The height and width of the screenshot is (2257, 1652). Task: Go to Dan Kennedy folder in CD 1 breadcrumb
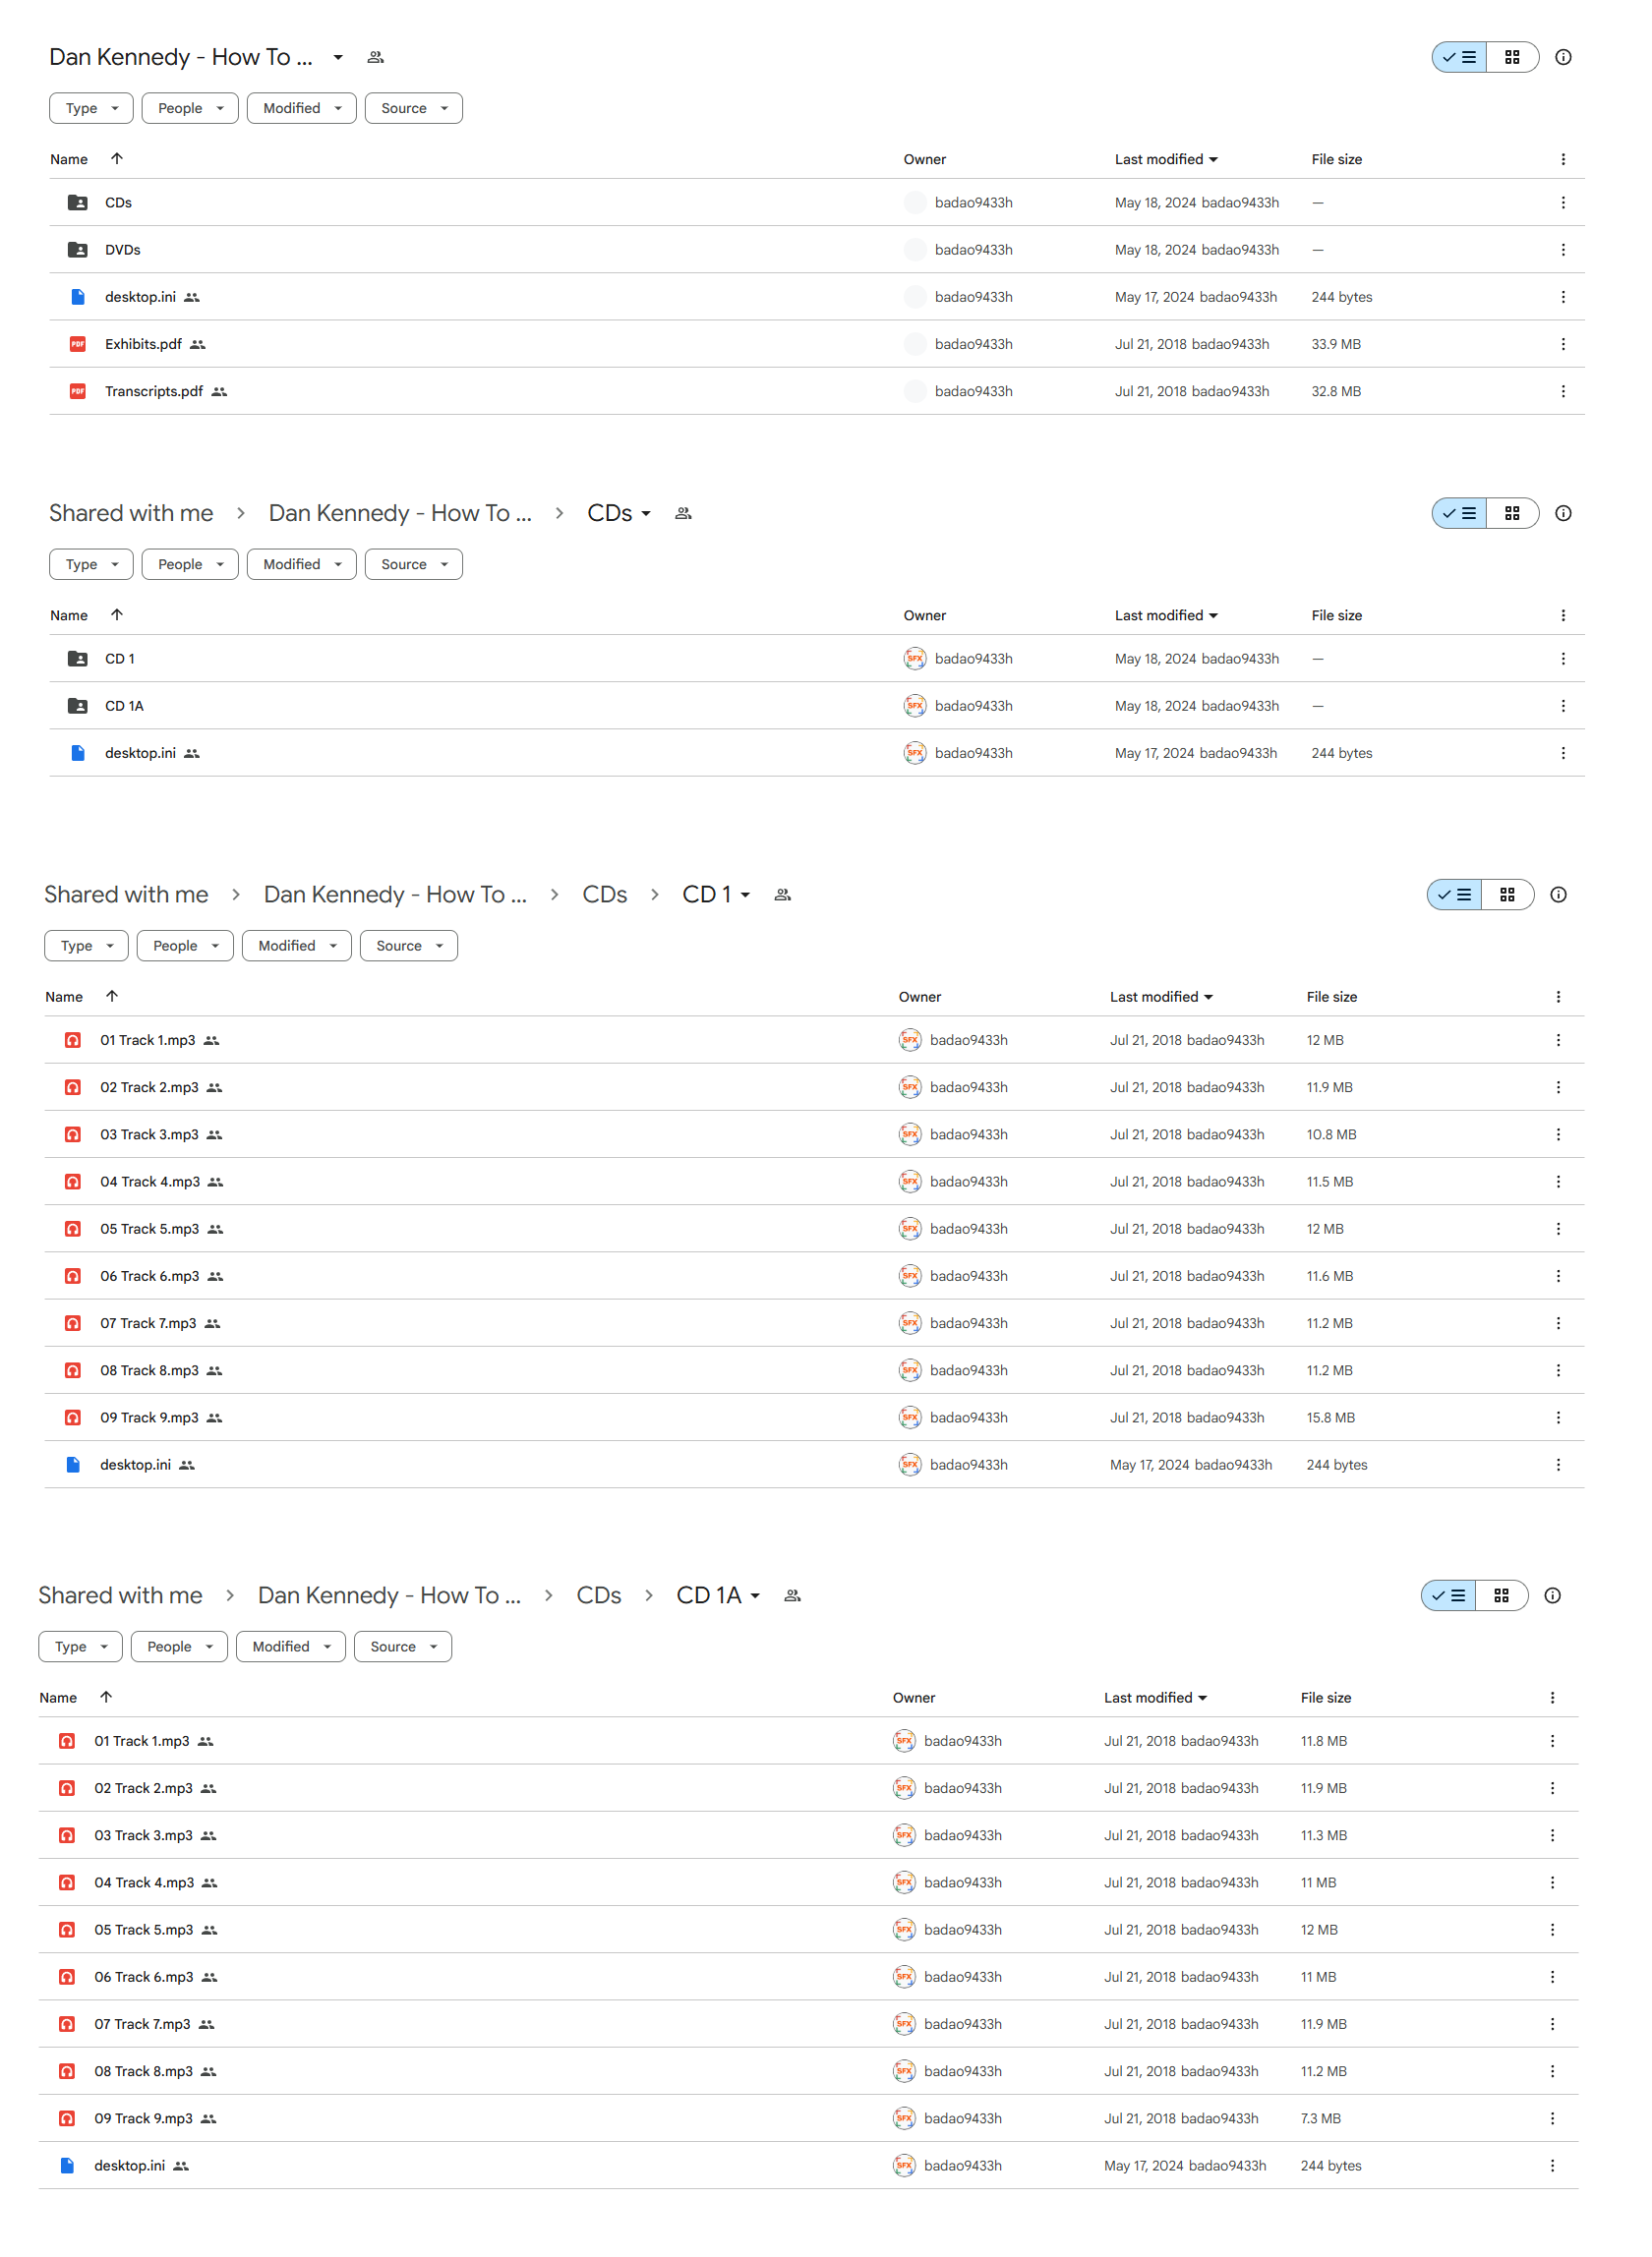(x=395, y=895)
